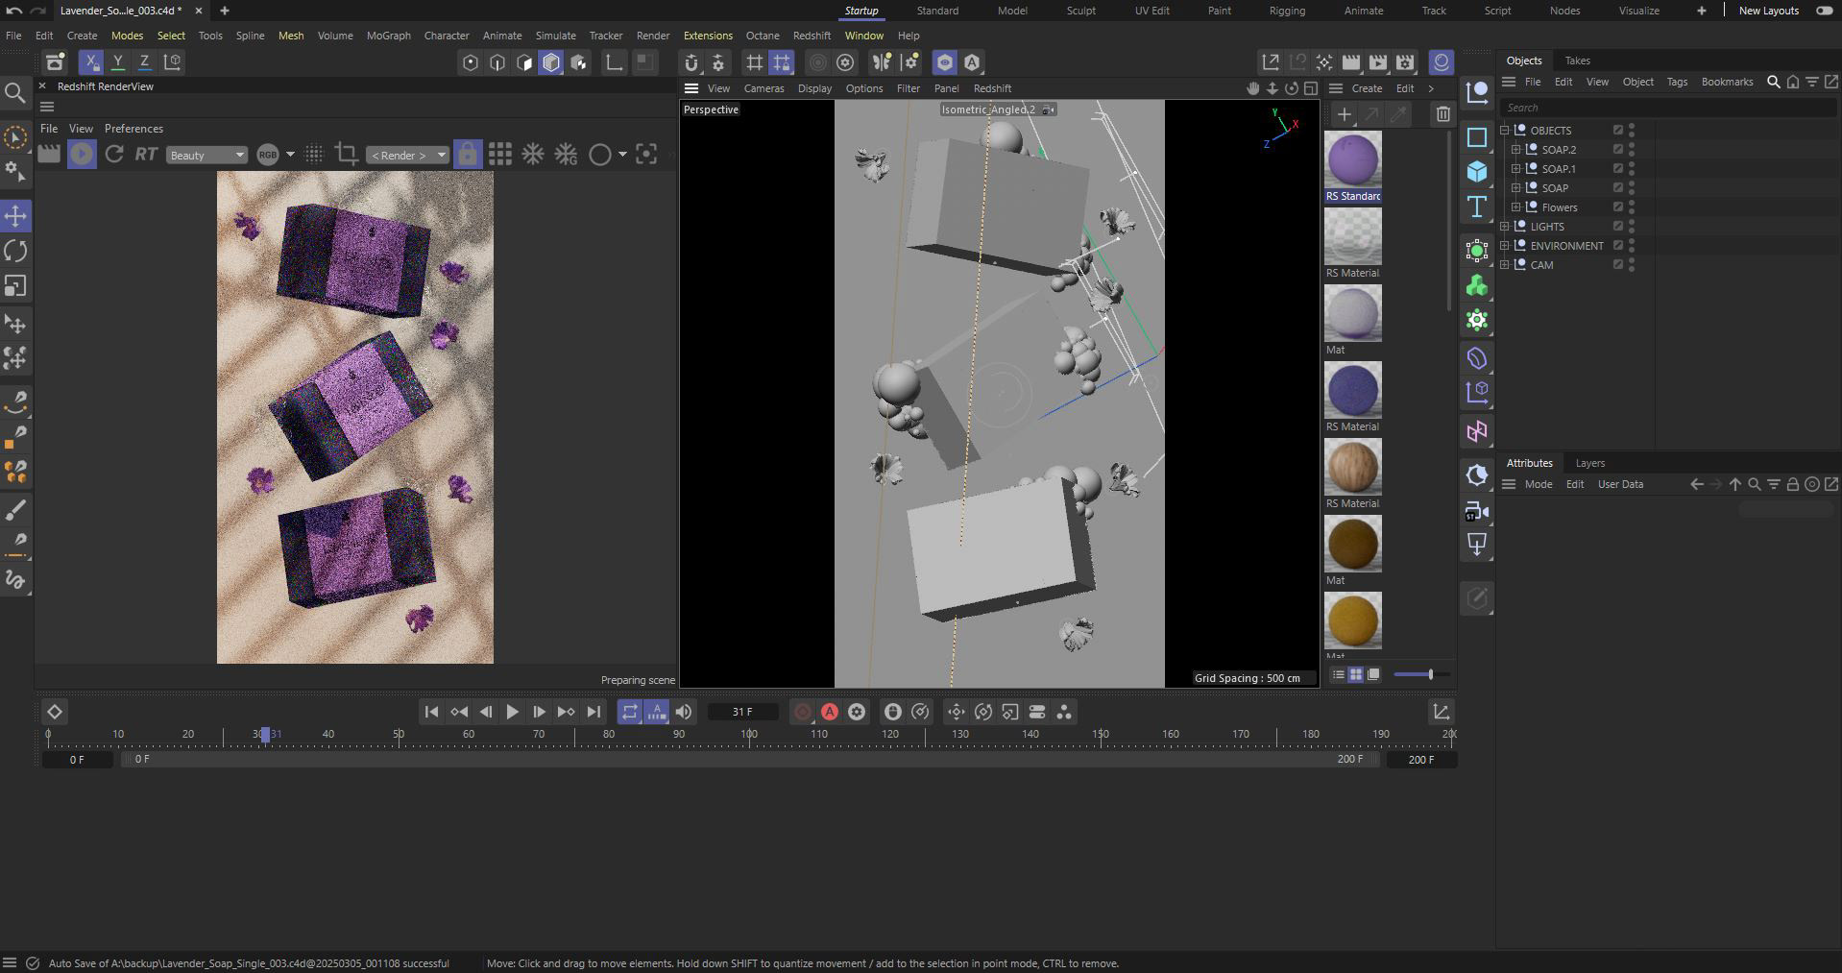Click the Redshift RenderView refresh icon
The width and height of the screenshot is (1842, 973).
(114, 154)
